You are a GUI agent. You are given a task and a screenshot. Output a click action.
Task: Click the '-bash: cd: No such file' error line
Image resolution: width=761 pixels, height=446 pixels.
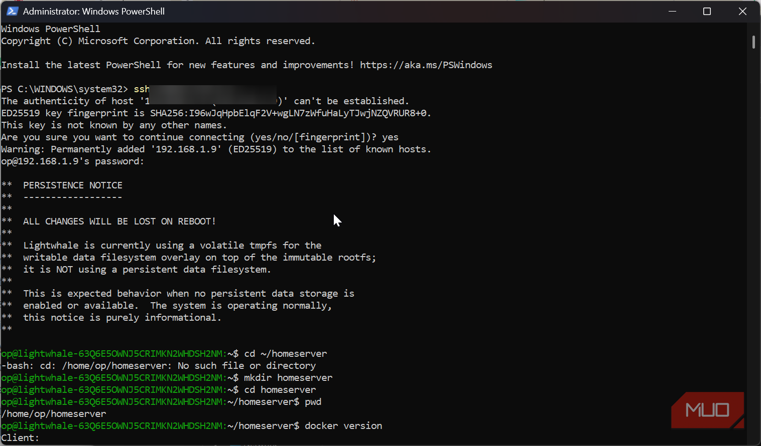tap(159, 366)
